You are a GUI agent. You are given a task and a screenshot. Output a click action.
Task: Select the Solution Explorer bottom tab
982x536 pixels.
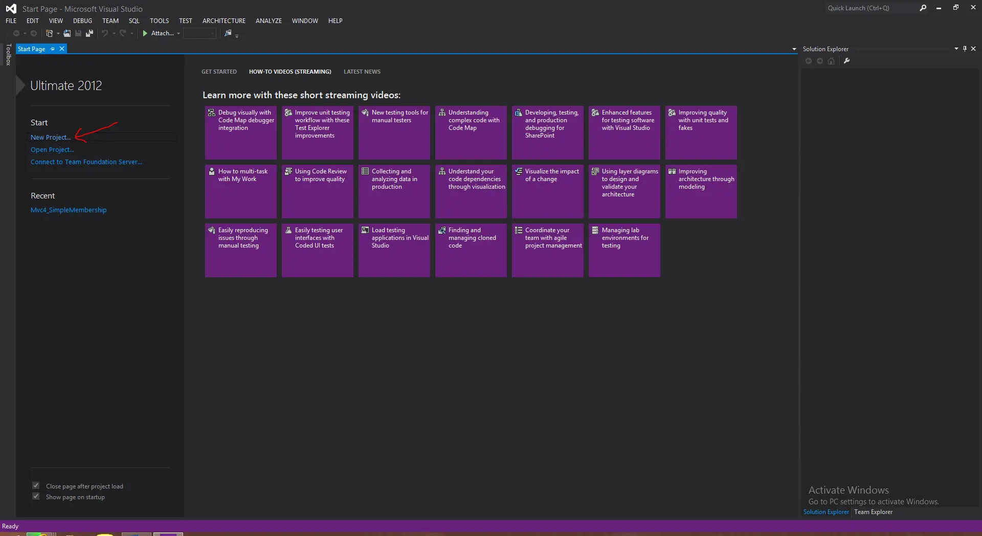[x=825, y=512]
